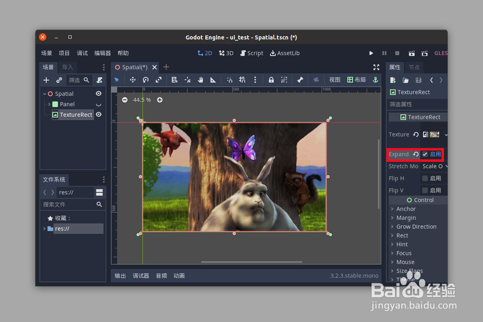This screenshot has height=322, width=483.
Task: Add a new node with plus icon
Action: coord(46,80)
